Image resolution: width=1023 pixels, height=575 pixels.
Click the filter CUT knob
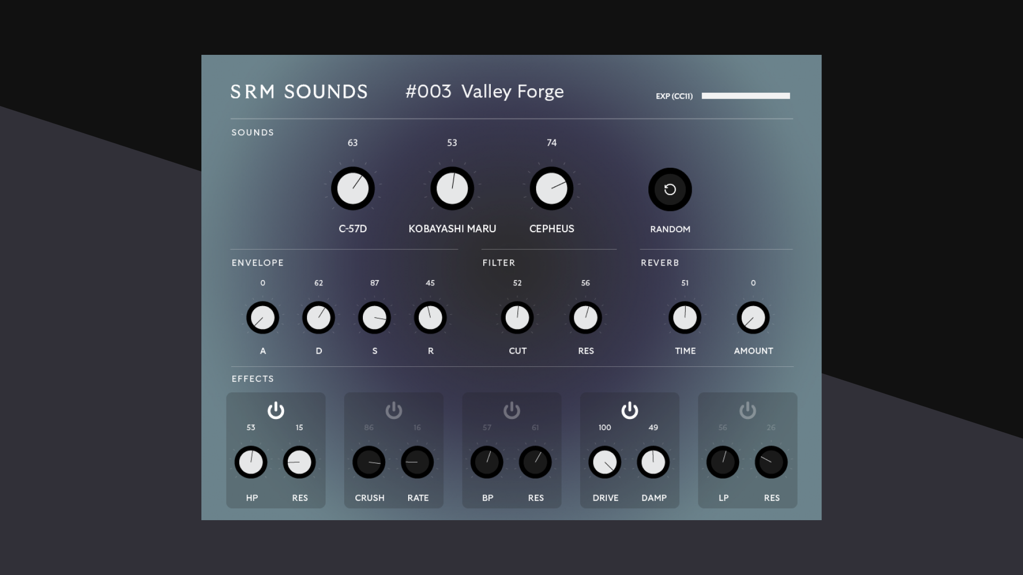(x=517, y=318)
